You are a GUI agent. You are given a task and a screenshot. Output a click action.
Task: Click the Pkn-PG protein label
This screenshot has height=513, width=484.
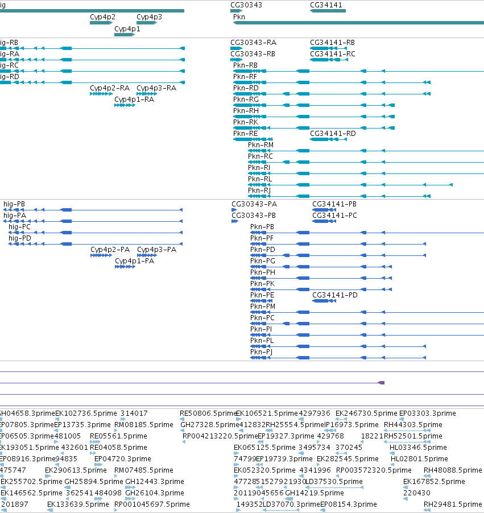coord(262,261)
